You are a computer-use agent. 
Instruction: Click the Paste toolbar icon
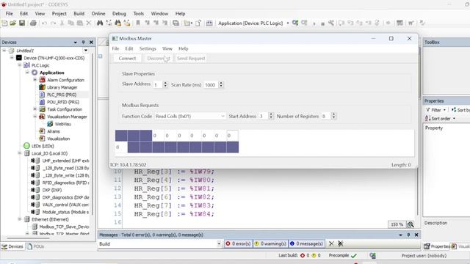pyautogui.click(x=80, y=23)
